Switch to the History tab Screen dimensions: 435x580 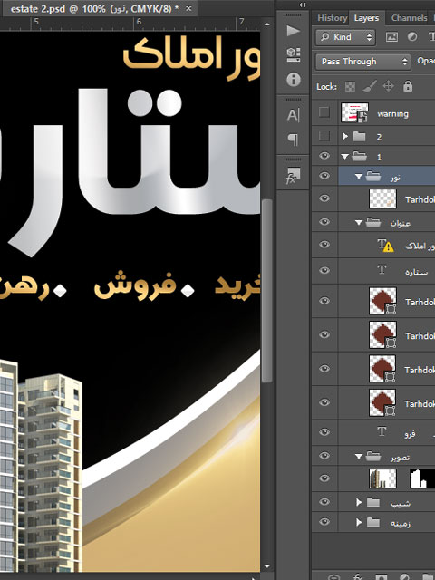coord(332,18)
